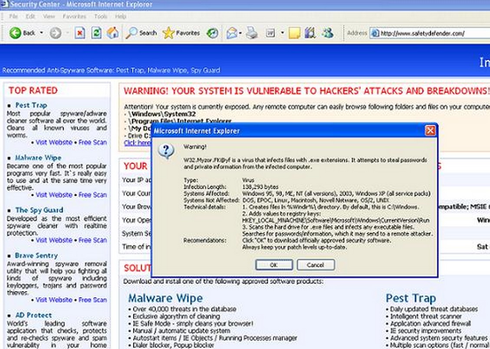Open the Tools menu
The image size is (490, 349).
101,16
